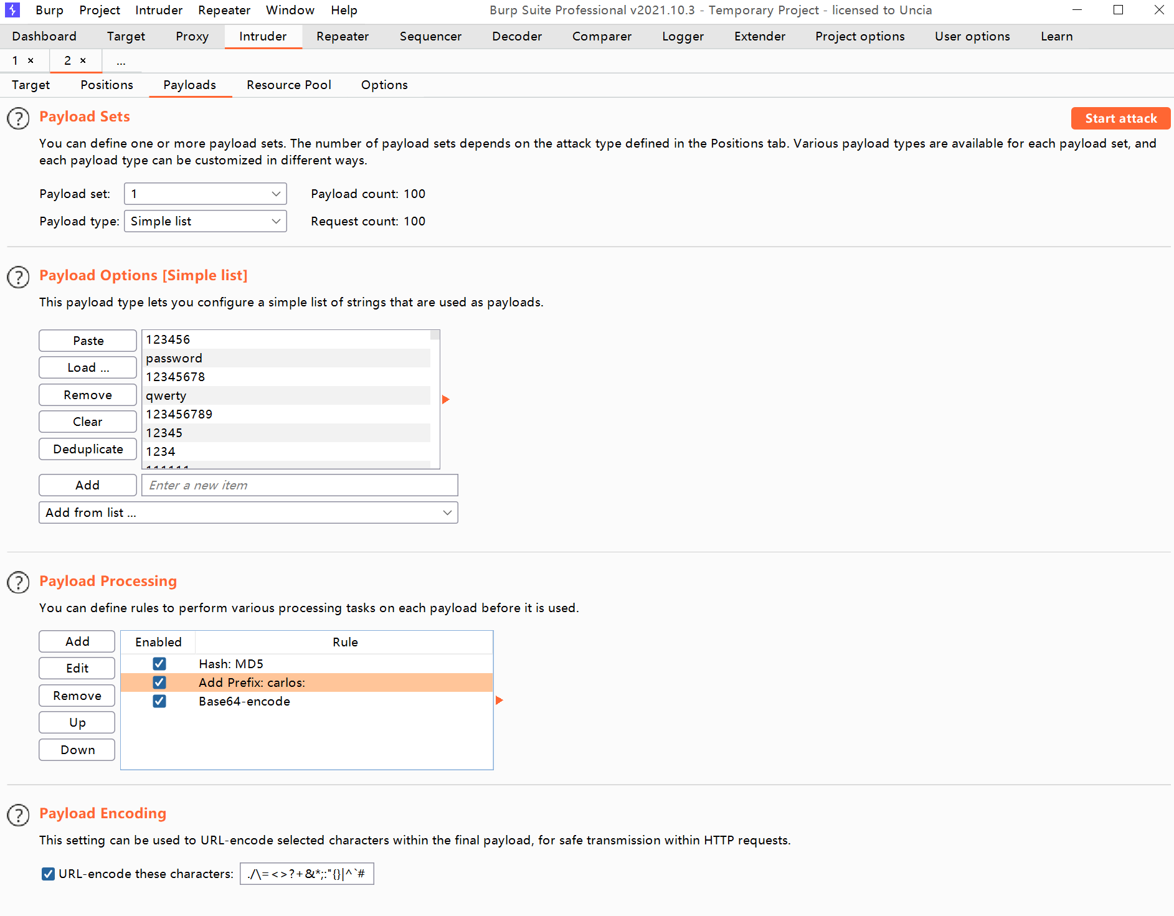Open help for Payload Encoding section

(x=18, y=815)
